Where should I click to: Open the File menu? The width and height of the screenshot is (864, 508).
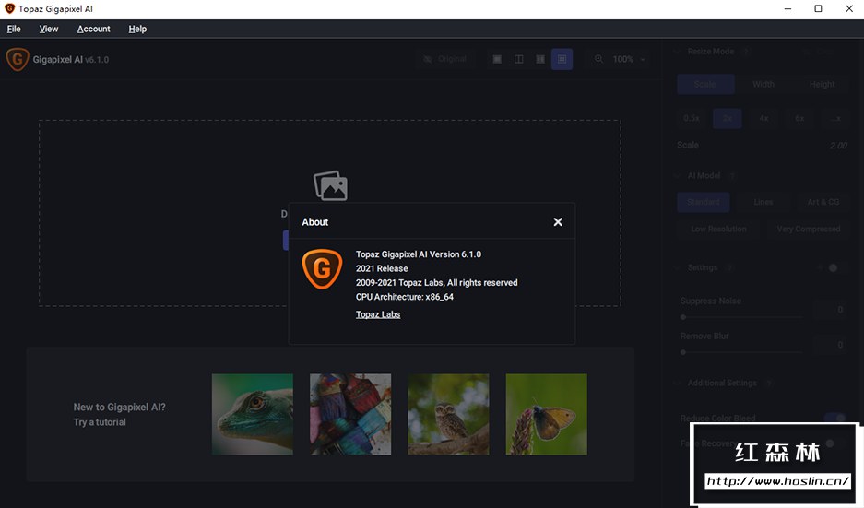[x=14, y=29]
